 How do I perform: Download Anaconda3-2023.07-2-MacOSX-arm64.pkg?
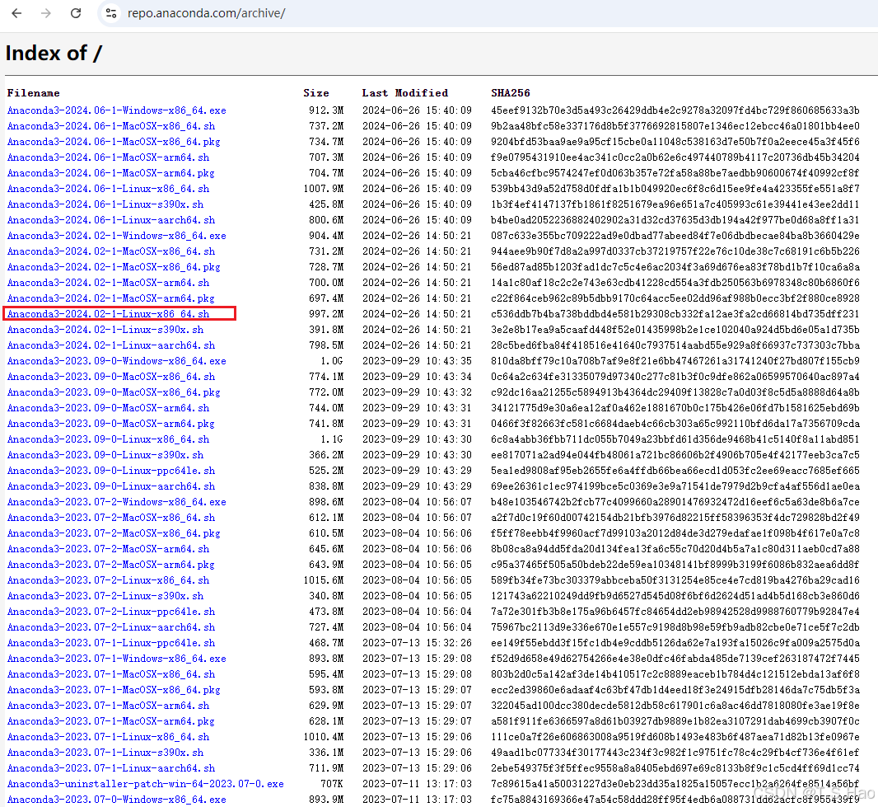point(111,565)
